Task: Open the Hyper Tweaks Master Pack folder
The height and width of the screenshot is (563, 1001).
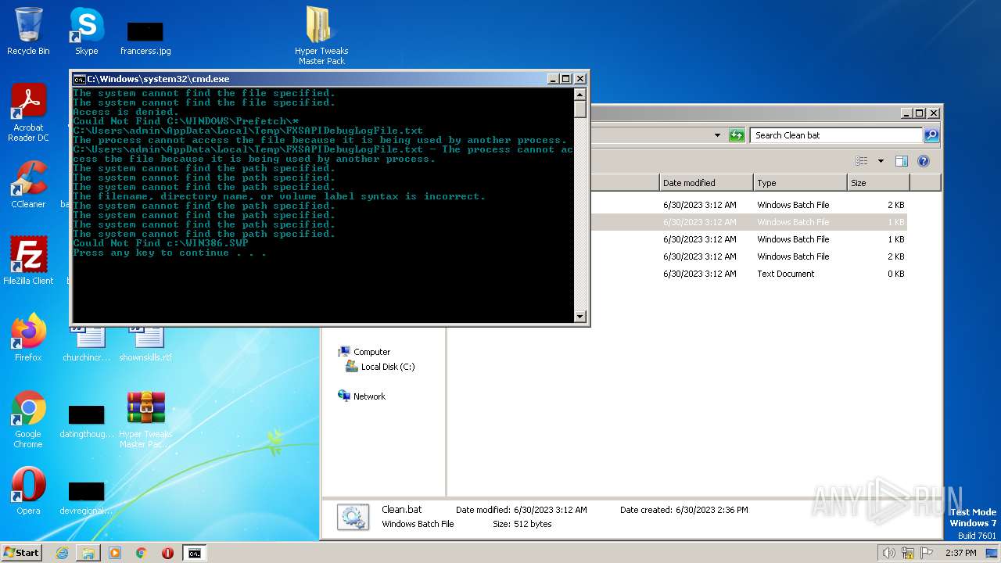Action: click(x=321, y=35)
